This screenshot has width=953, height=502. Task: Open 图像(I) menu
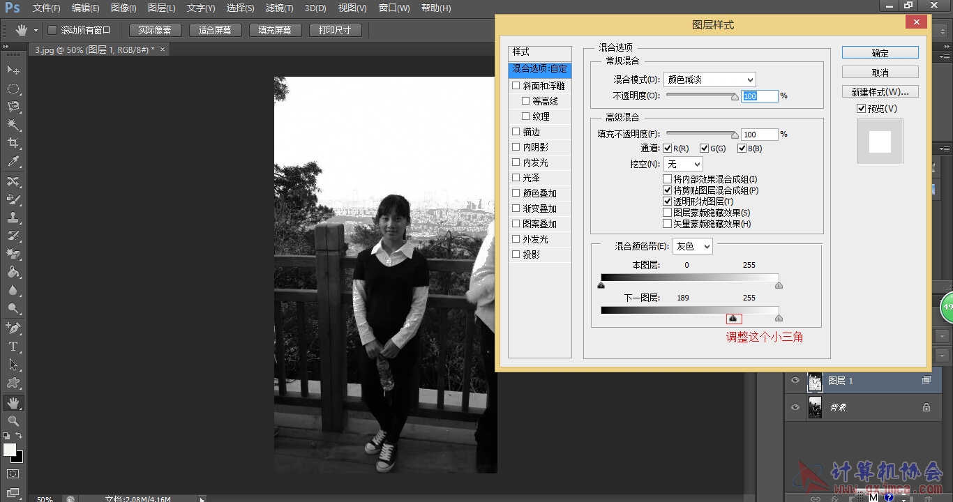click(x=123, y=8)
